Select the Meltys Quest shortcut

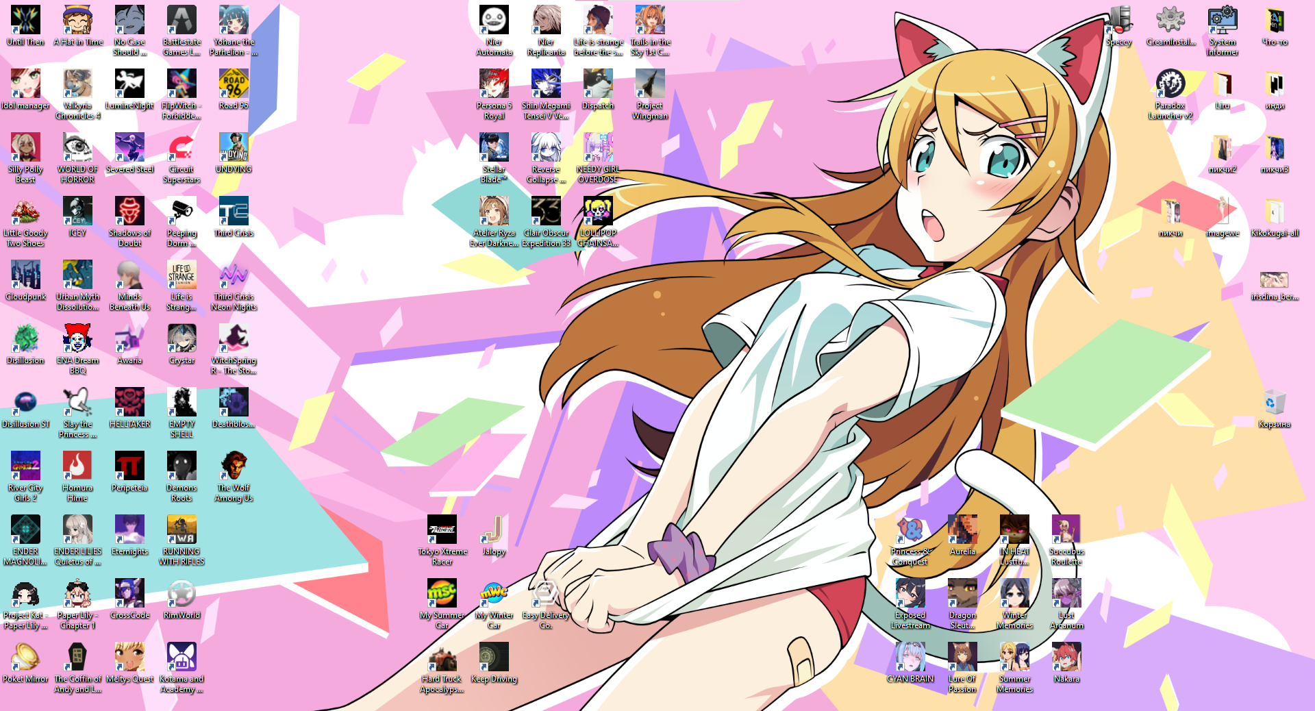tap(129, 663)
